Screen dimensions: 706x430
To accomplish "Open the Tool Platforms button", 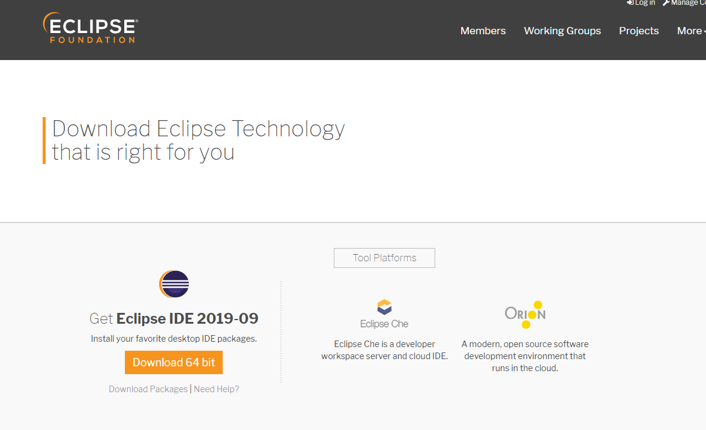I will coord(384,258).
